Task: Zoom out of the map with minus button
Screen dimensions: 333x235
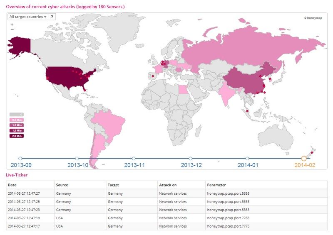Action: [x=12, y=29]
